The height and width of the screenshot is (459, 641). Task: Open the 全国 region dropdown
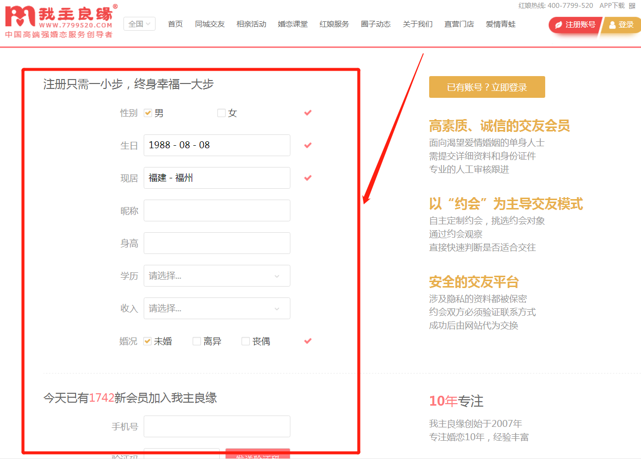pos(139,24)
